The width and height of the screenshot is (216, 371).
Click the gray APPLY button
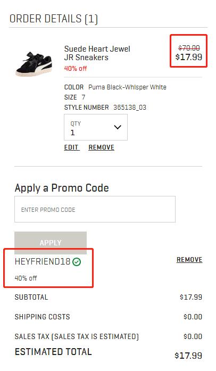[51, 243]
